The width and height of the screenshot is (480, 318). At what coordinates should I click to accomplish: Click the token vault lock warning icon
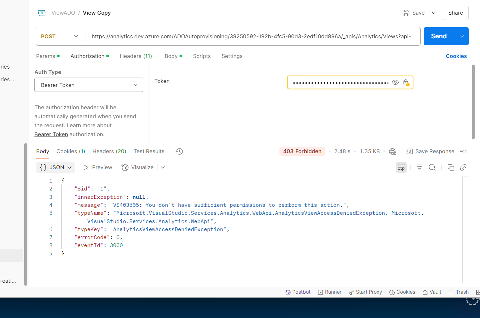pyautogui.click(x=406, y=82)
